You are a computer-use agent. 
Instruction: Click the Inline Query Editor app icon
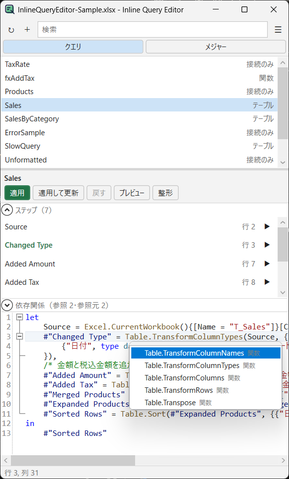(10, 9)
